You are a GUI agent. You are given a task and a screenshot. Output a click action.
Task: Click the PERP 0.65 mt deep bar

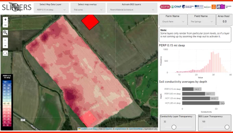pos(198,94)
